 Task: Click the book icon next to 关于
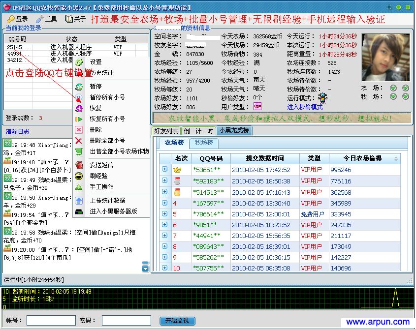[x=69, y=19]
